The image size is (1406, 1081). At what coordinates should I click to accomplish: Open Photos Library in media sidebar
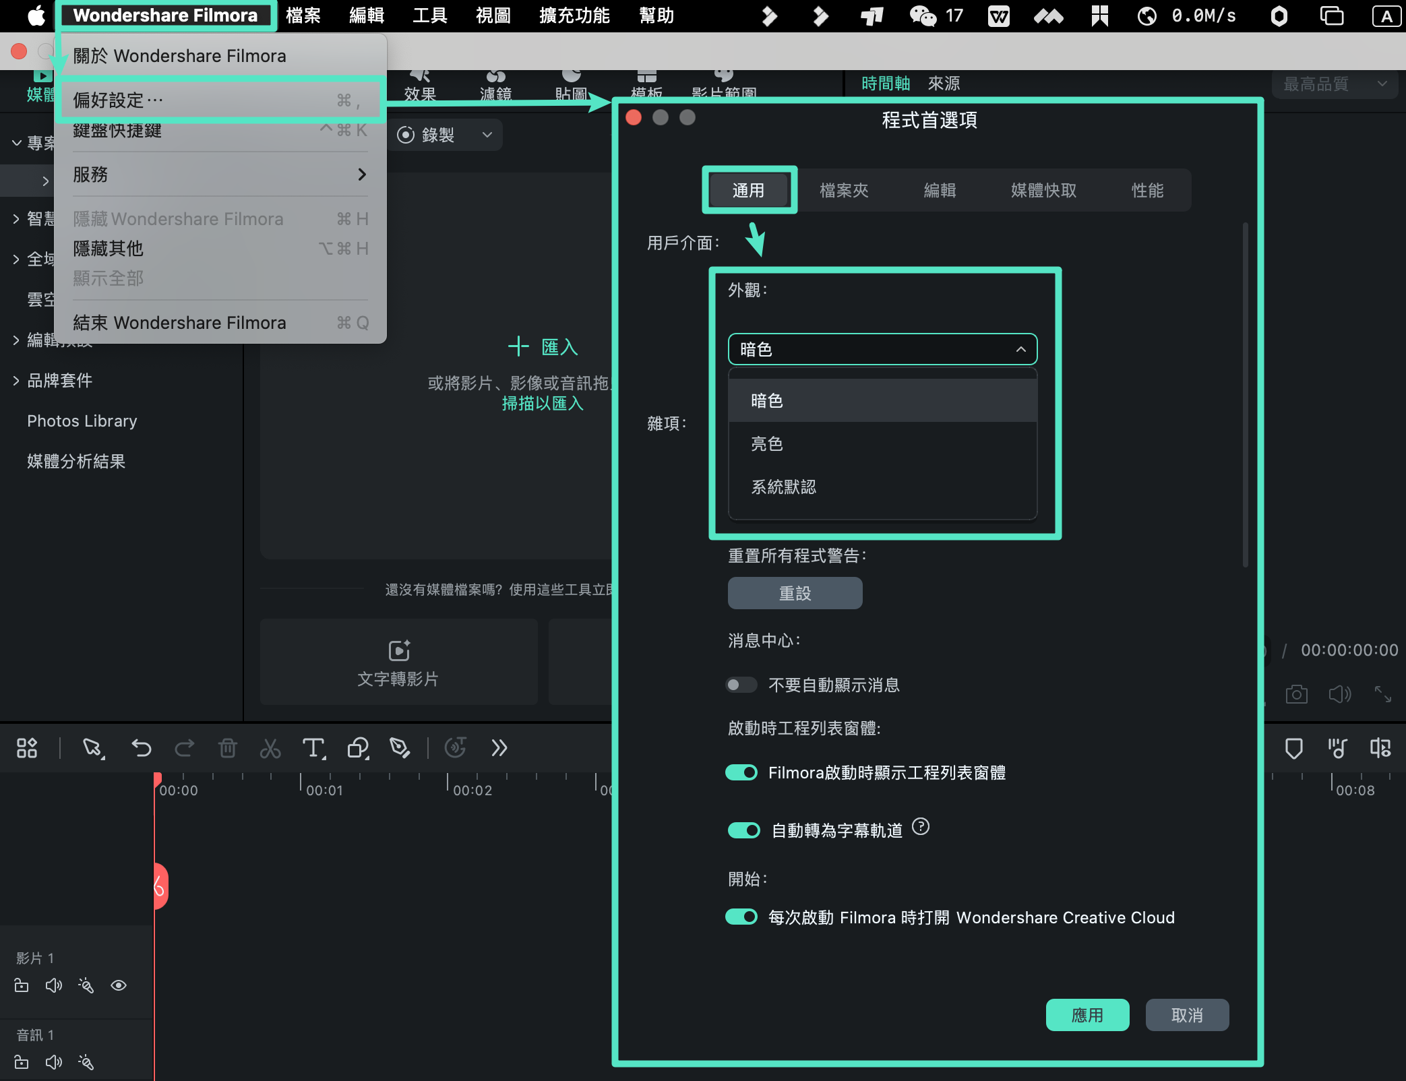coord(82,421)
